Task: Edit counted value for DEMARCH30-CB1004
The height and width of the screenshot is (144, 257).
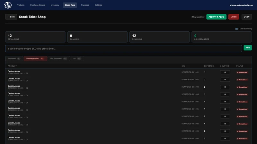Action: [225, 139]
